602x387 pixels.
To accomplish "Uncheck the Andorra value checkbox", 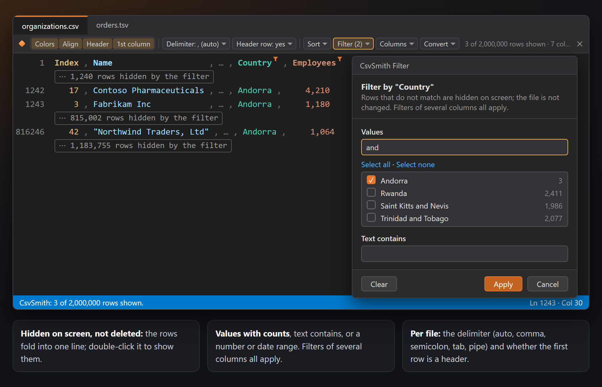I will tap(371, 180).
